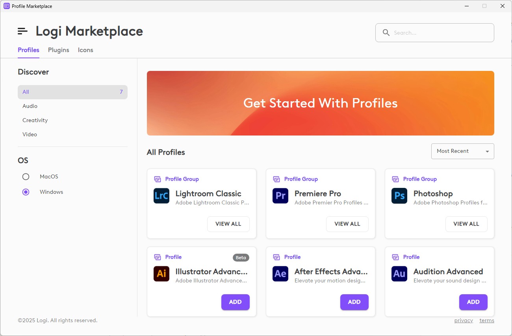The height and width of the screenshot is (336, 512).
Task: Switch to the Plugins tab
Action: 59,50
